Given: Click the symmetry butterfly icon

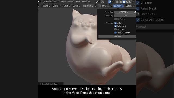Looking at the screenshot, I should 85,6.
